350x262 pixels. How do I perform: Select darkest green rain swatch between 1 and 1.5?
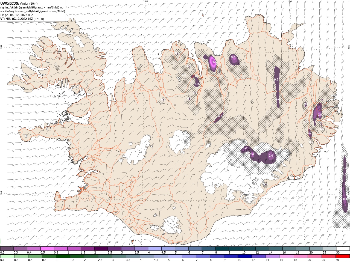coord(63,256)
